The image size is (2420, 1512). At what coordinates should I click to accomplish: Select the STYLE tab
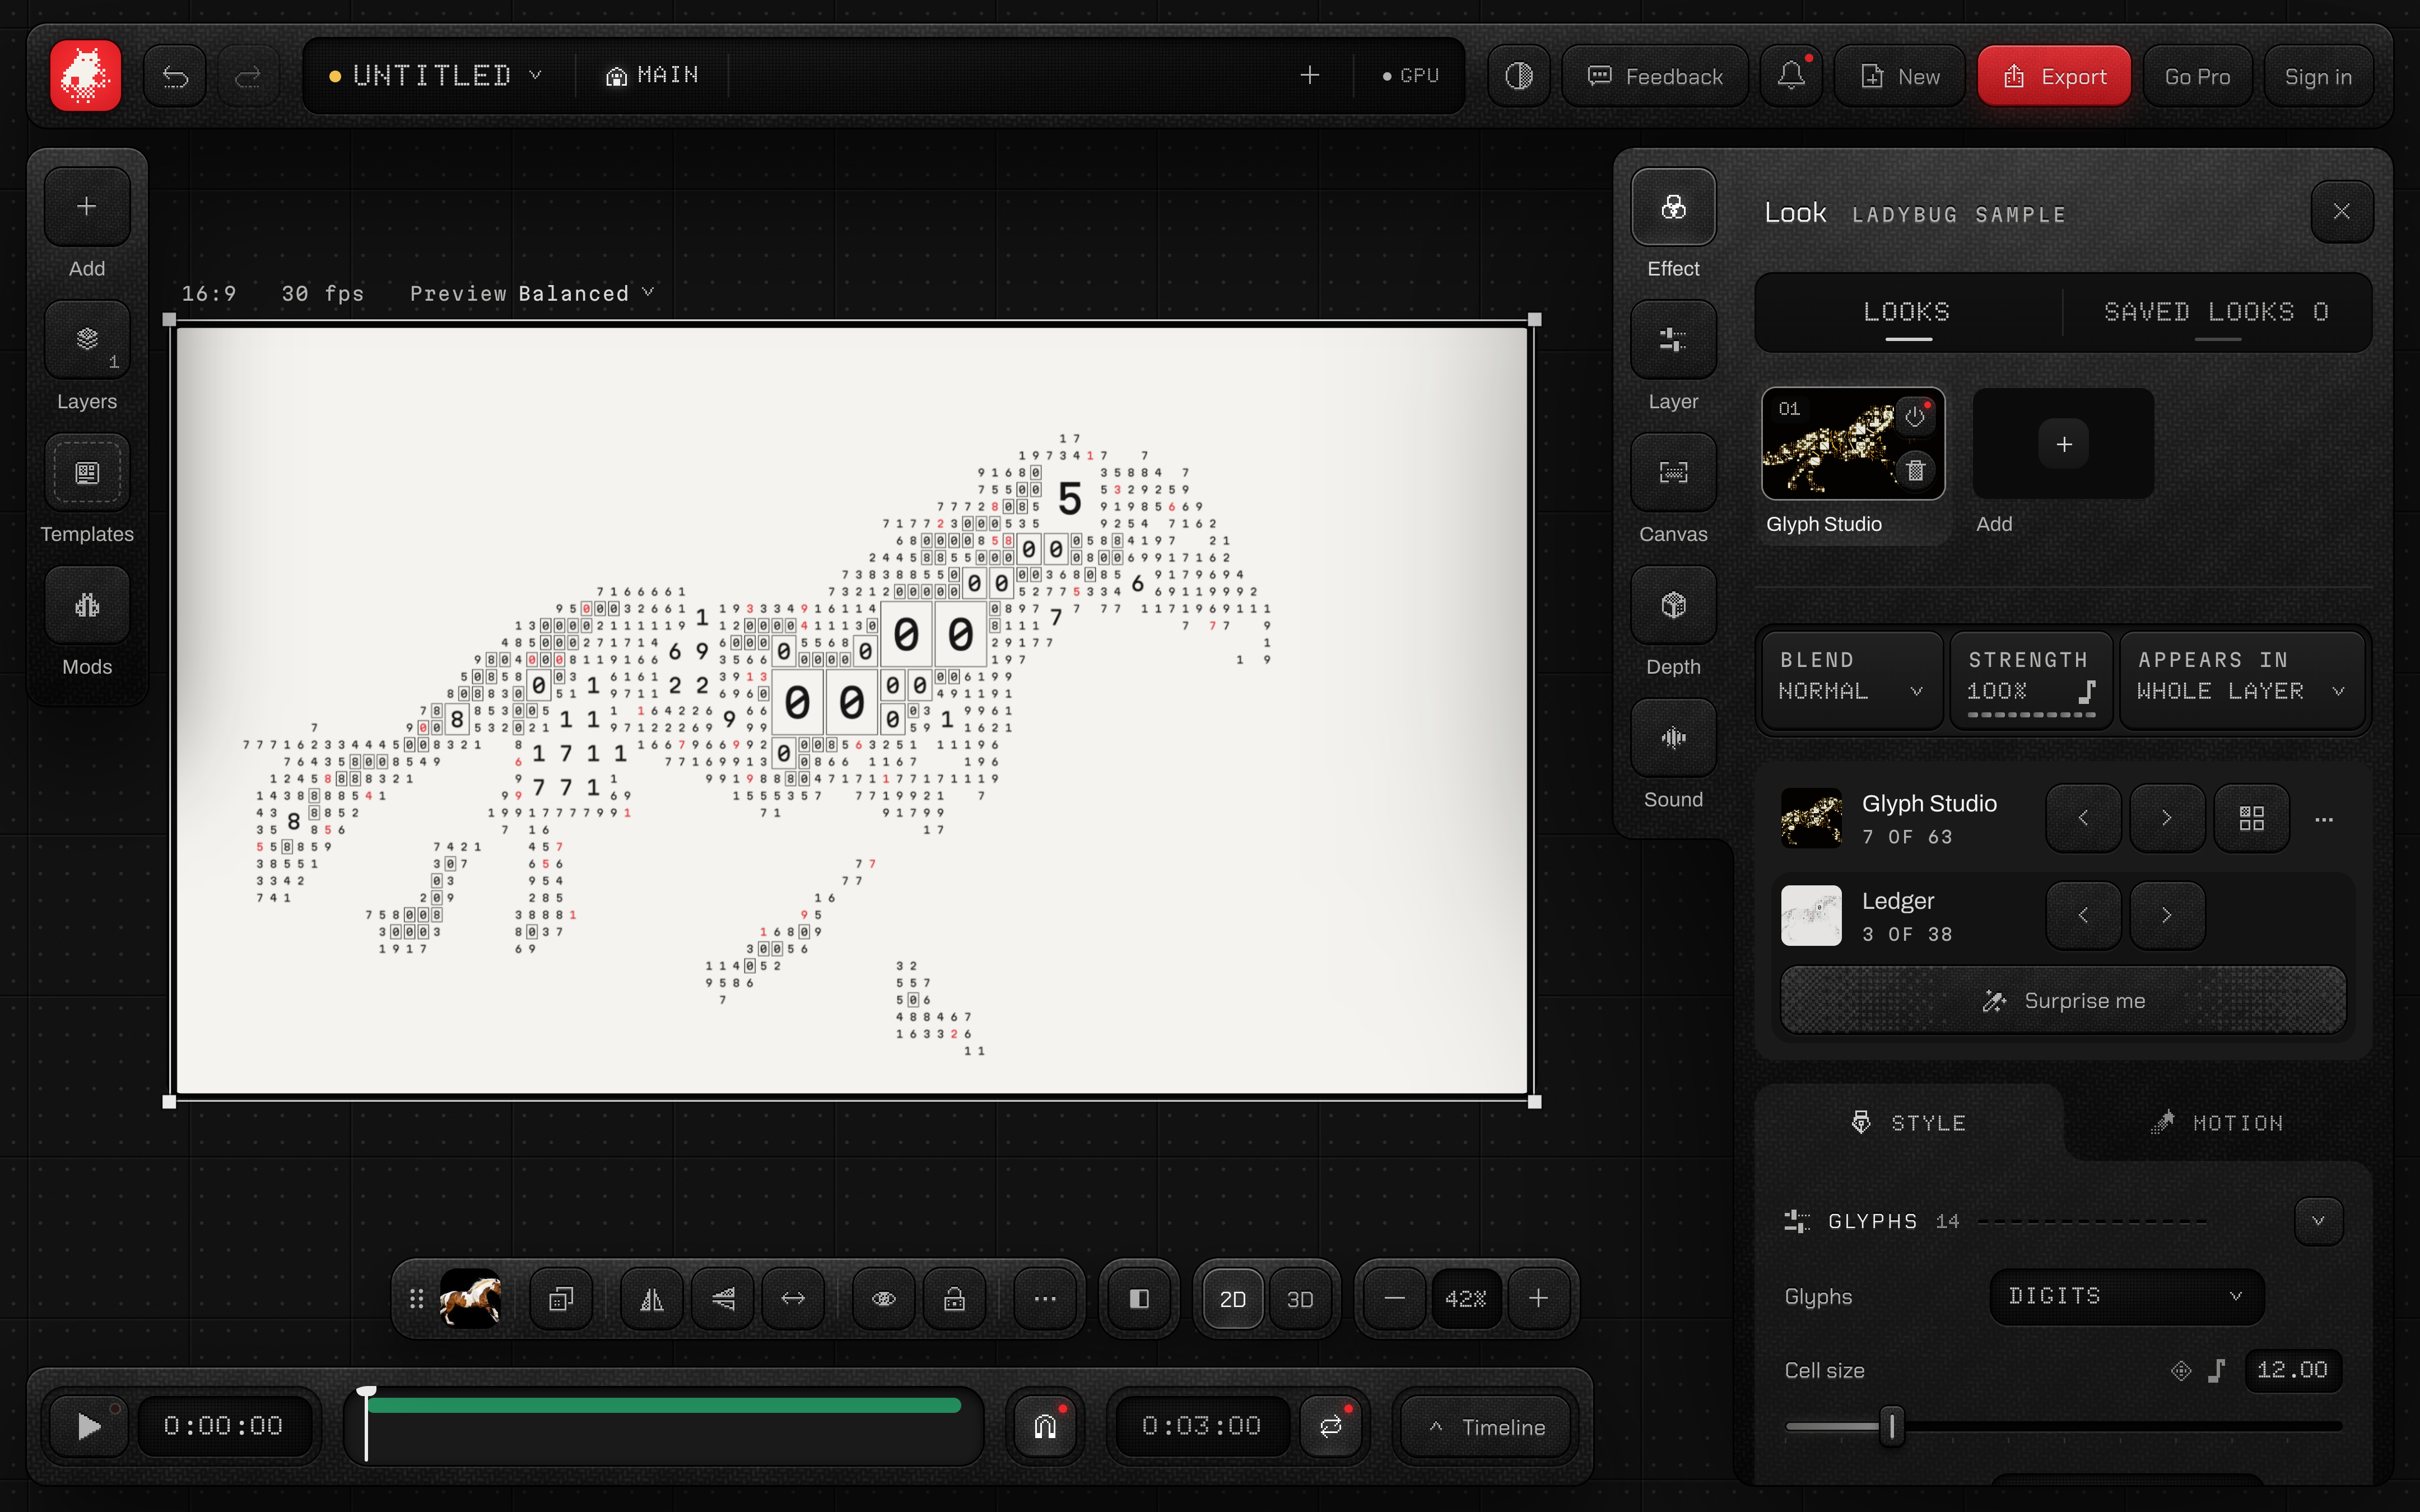tap(1908, 1123)
